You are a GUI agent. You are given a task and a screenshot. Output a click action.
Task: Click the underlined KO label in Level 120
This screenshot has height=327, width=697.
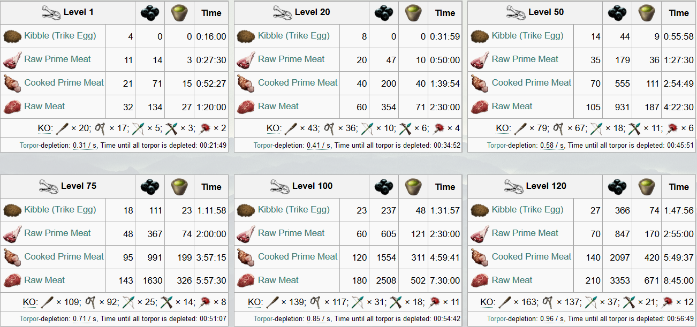(x=487, y=302)
